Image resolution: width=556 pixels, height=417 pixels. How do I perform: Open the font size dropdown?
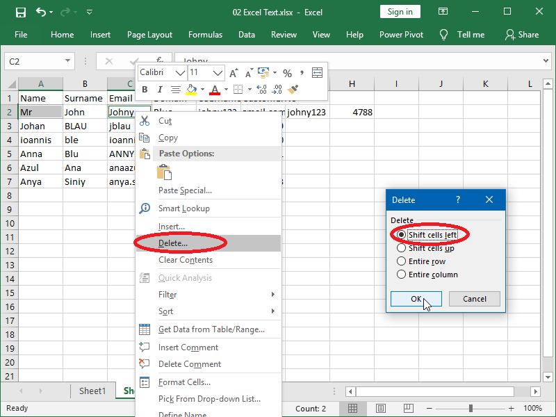(218, 72)
